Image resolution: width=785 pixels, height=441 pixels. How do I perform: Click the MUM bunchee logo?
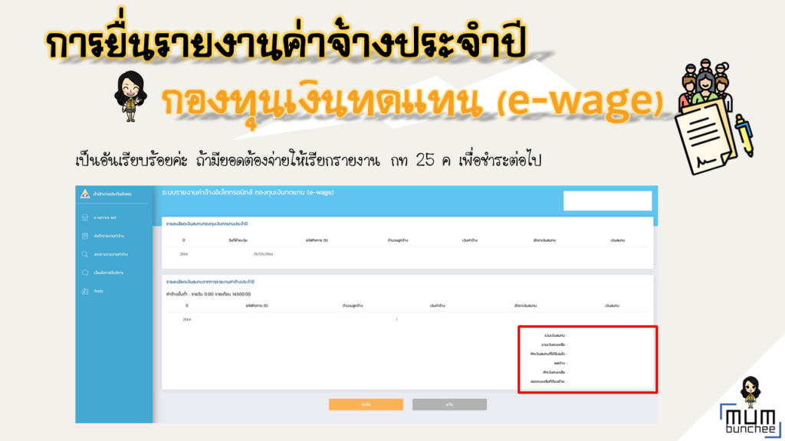748,419
